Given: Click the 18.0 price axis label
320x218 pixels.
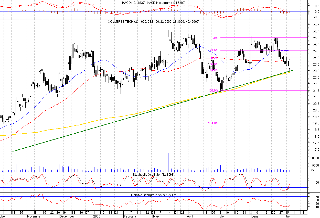Looking at the screenshot, I should click(316, 137).
